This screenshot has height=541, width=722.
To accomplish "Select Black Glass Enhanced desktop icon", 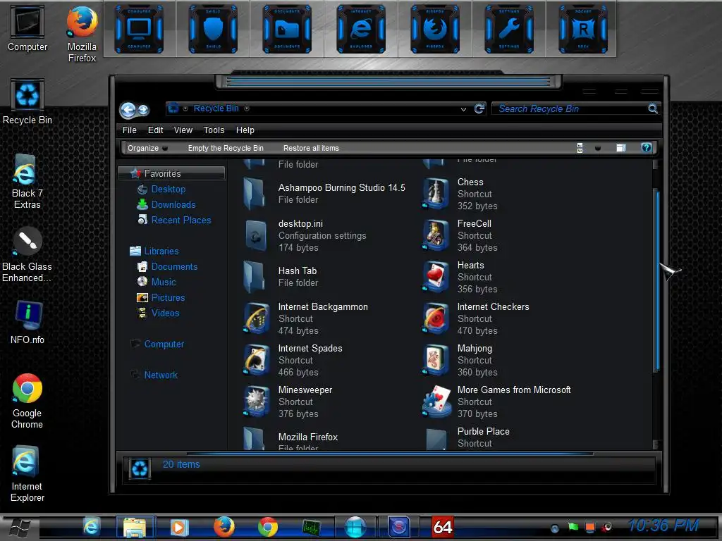I will point(27,254).
